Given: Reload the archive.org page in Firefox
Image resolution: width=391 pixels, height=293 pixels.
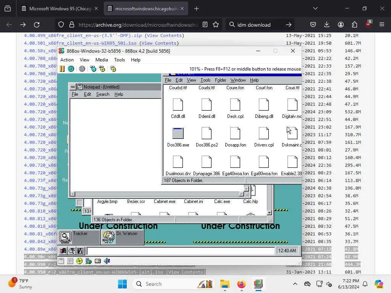Looking at the screenshot, I should tap(37, 25).
